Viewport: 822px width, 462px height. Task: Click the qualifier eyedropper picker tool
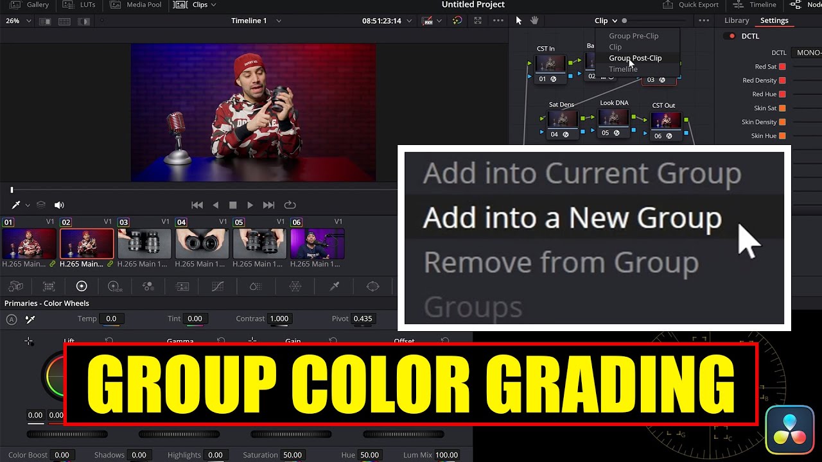pyautogui.click(x=16, y=205)
